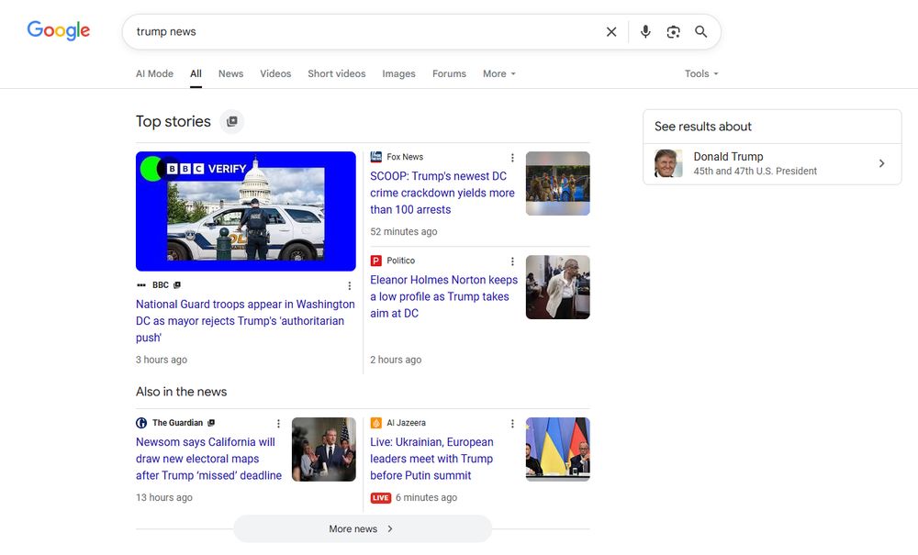This screenshot has width=918, height=555.
Task: Click the 3 hours ago timestamp
Action: (162, 360)
